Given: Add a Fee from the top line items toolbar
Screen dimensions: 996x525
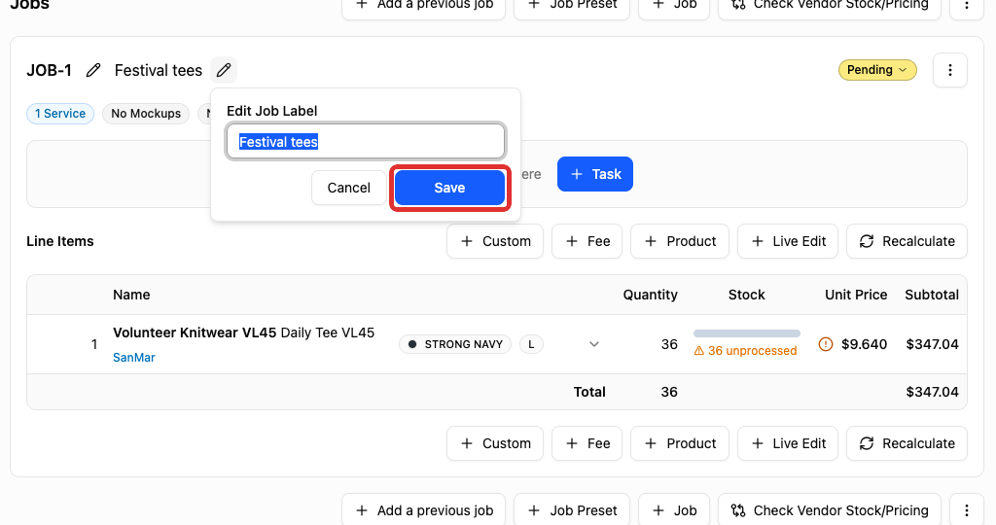Looking at the screenshot, I should pos(587,241).
